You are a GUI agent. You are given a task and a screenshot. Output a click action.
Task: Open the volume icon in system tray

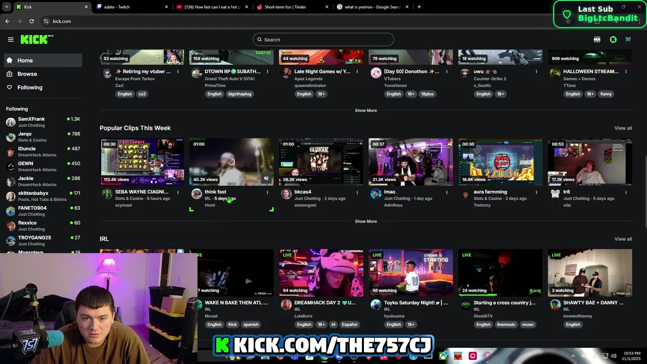(x=613, y=356)
